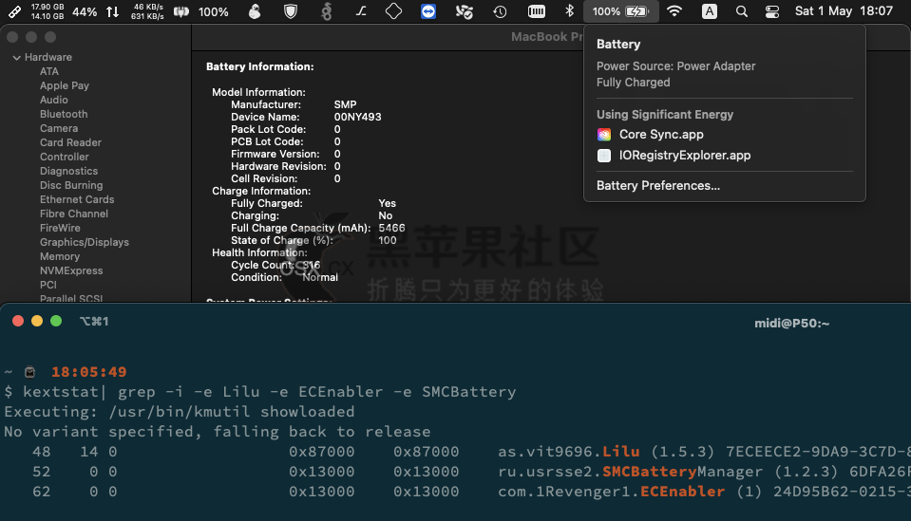Screen dimensions: 911x521
Task: Click the diamond-shaped menu bar icon
Action: pos(393,11)
